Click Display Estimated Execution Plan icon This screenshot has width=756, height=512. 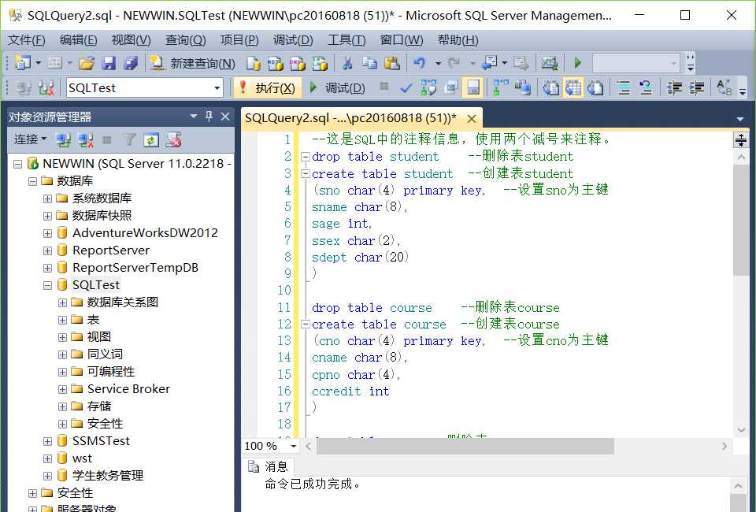coord(428,87)
